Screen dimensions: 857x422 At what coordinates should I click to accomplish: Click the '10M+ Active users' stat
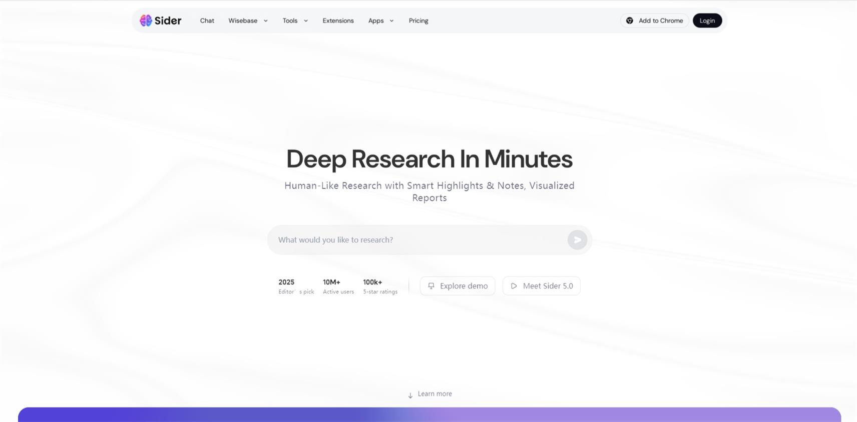pos(338,286)
